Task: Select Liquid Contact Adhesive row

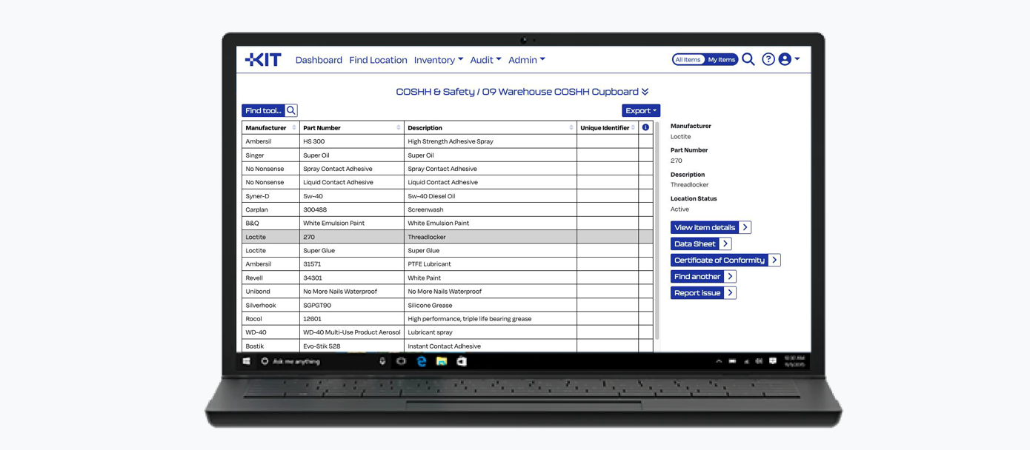Action: point(448,182)
